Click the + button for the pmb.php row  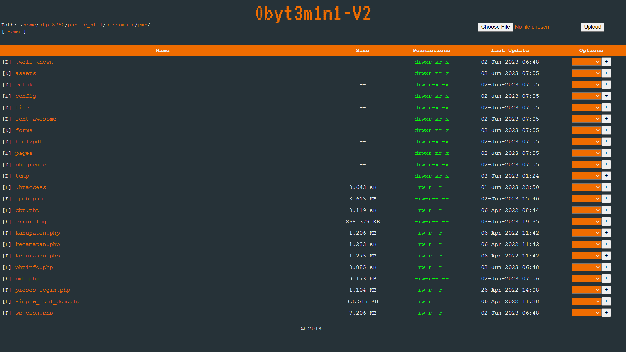tap(606, 279)
